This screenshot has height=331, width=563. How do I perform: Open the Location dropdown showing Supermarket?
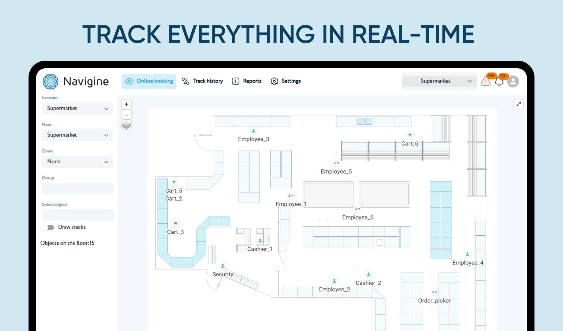tap(77, 108)
